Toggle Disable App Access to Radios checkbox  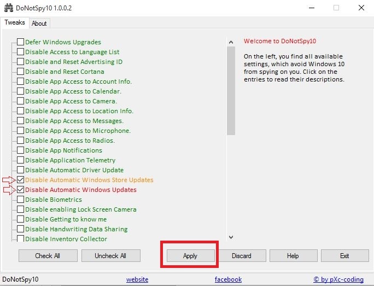[x=21, y=140]
